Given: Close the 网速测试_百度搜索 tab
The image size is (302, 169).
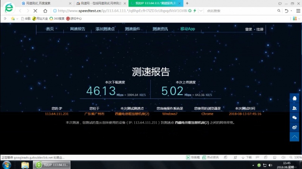Looking at the screenshot, I should click(70, 3).
